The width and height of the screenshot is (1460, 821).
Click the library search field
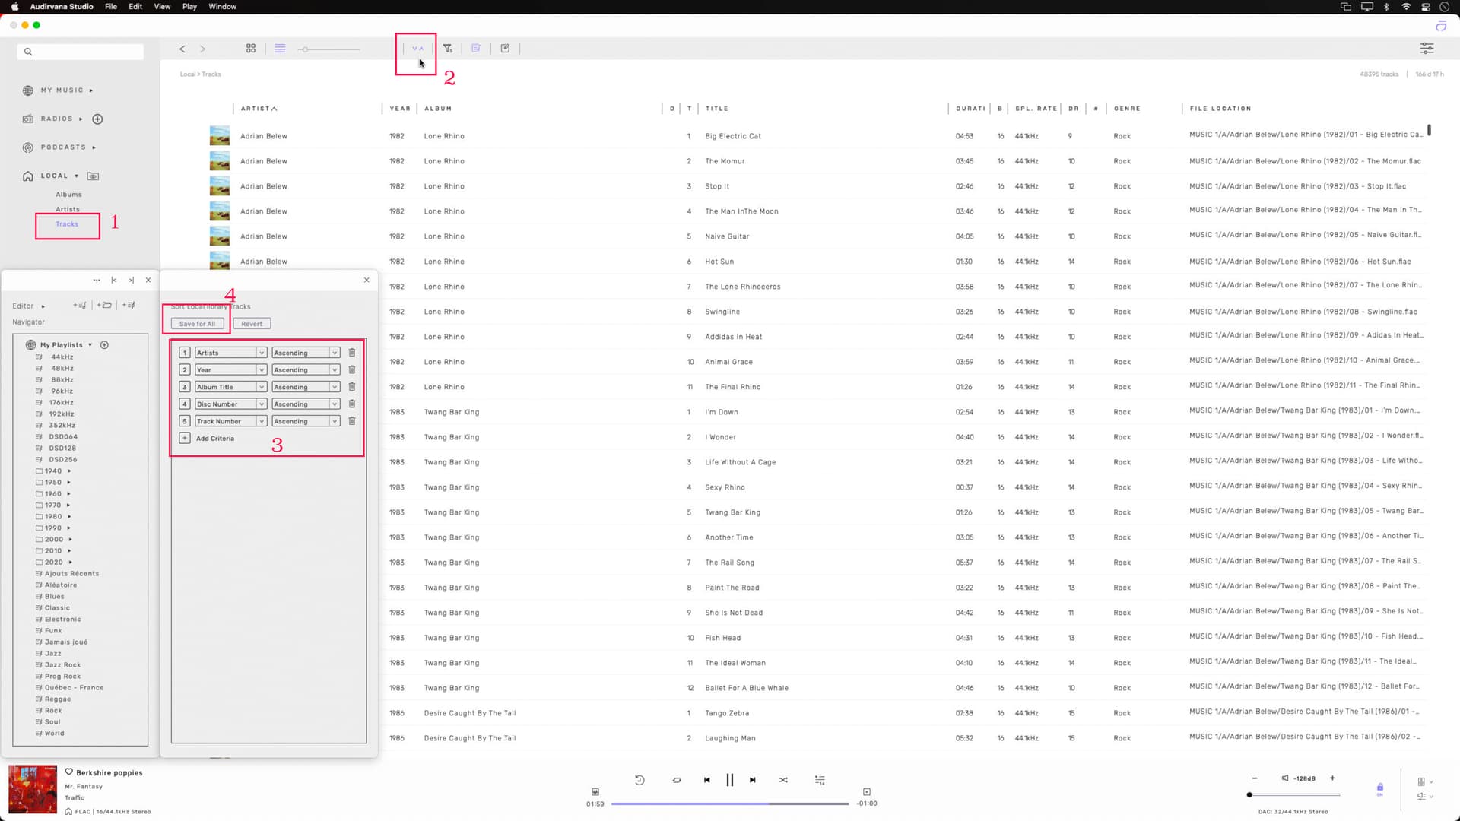pyautogui.click(x=81, y=52)
